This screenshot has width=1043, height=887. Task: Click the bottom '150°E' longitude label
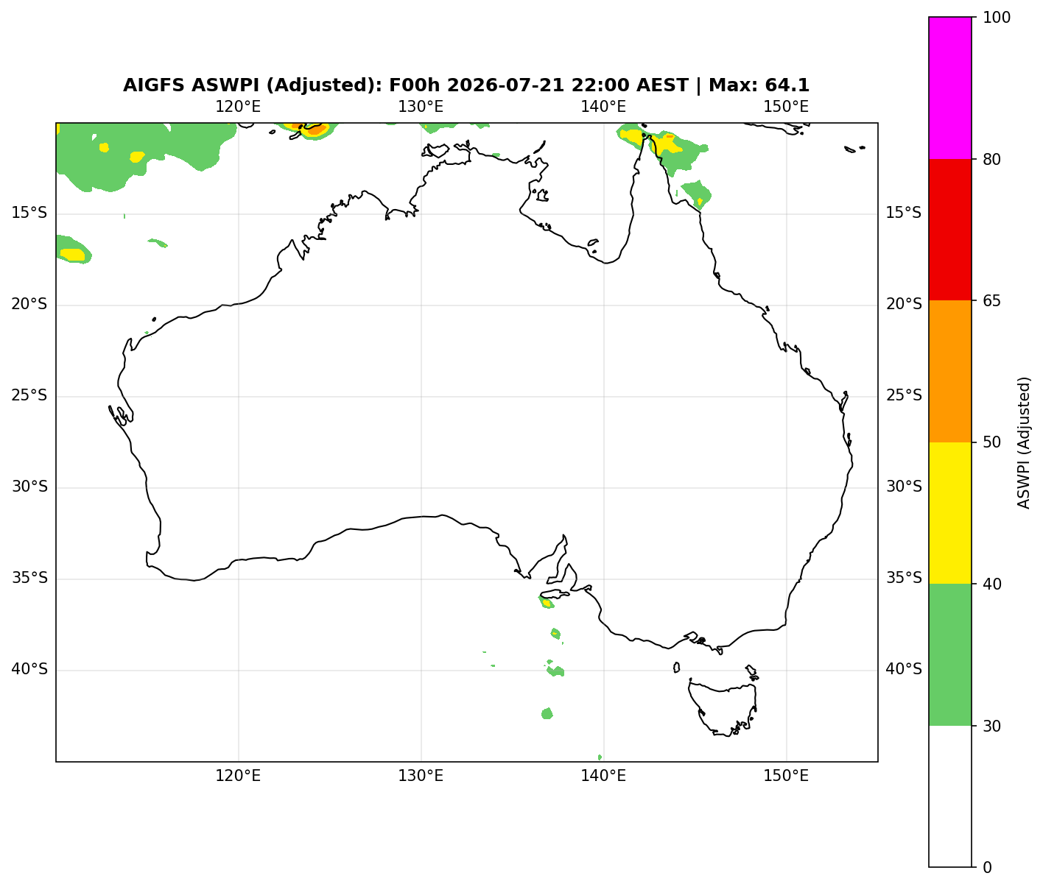tap(786, 776)
